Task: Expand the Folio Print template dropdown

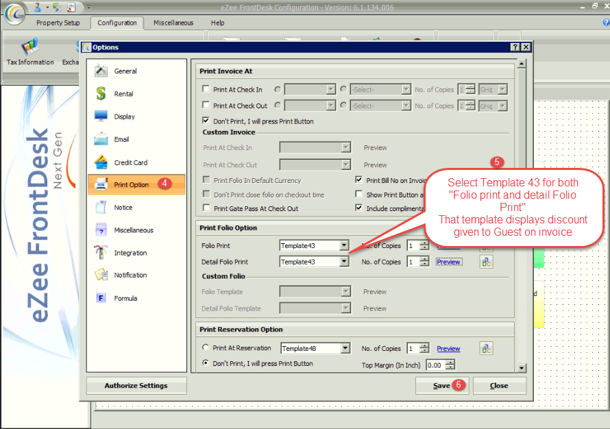Action: tap(344, 245)
